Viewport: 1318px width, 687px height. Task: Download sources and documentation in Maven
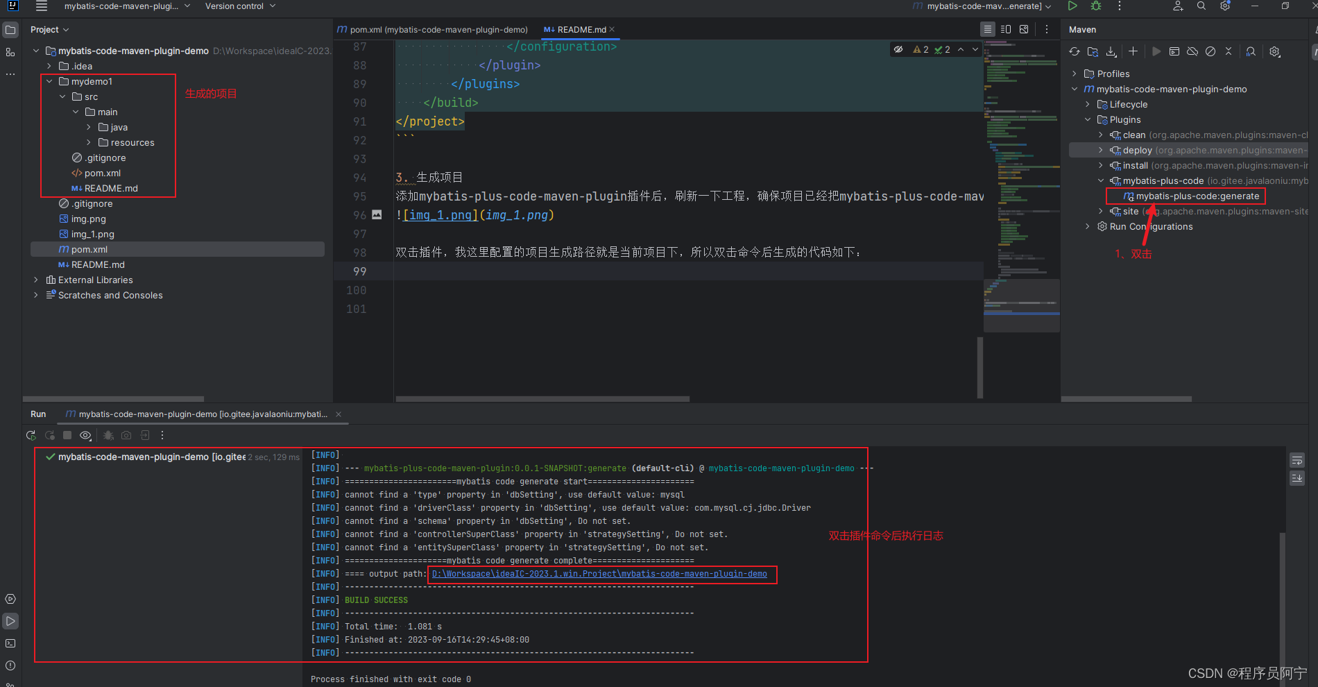(x=1111, y=51)
